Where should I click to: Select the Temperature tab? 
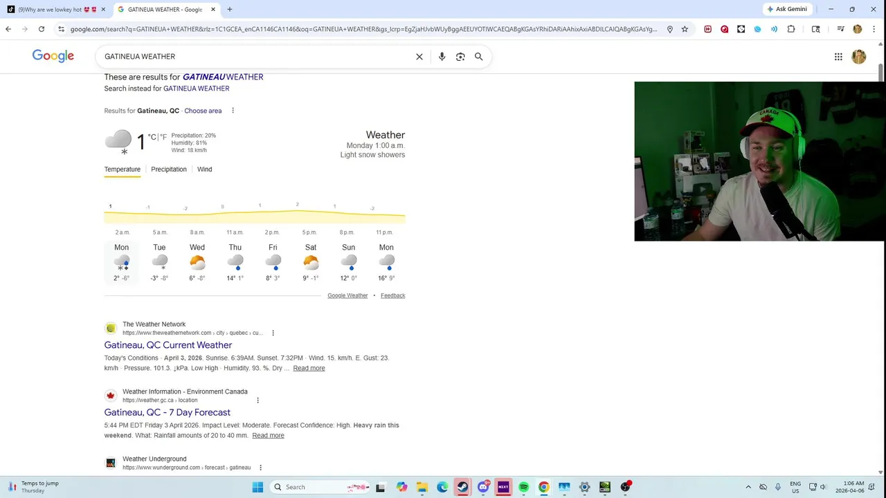[123, 169]
